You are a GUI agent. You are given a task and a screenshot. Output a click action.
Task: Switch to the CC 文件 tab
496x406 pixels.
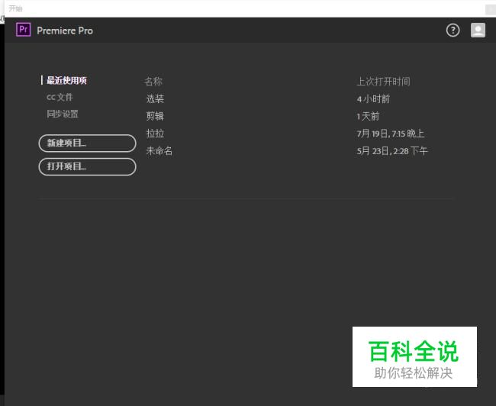point(60,97)
